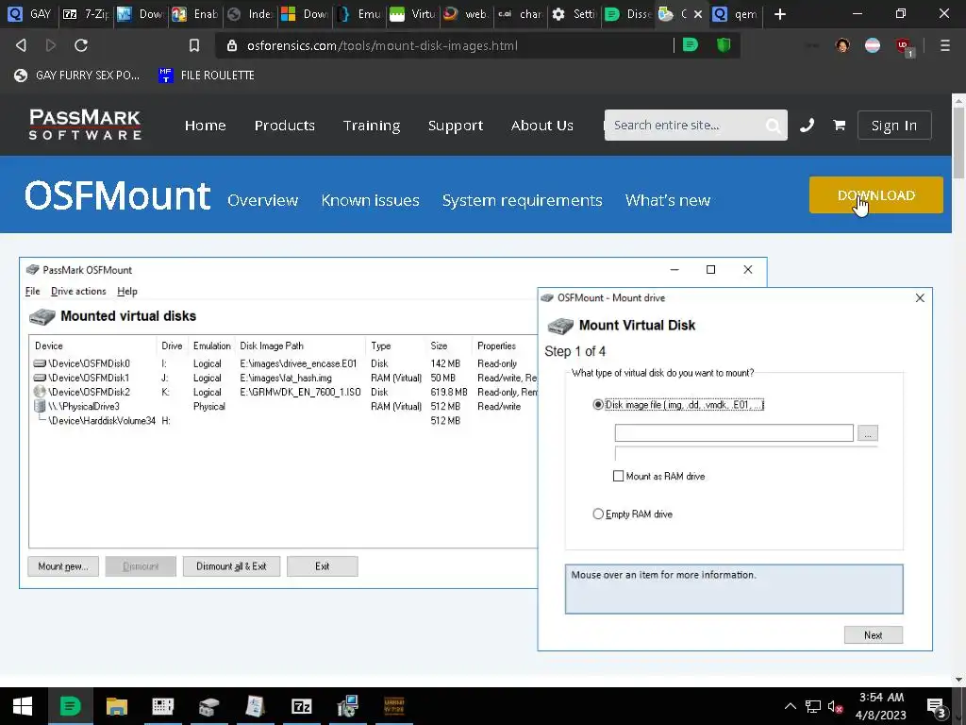This screenshot has height=725, width=966.
Task: Go back using browser back arrow
Action: coord(21,45)
